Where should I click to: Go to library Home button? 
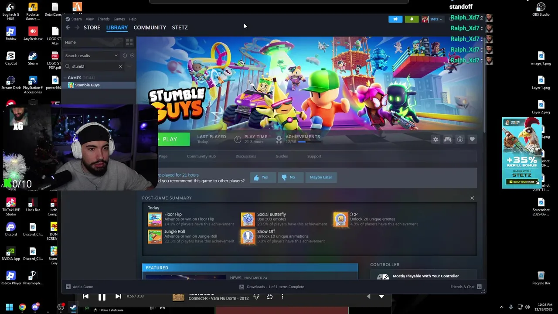click(94, 42)
